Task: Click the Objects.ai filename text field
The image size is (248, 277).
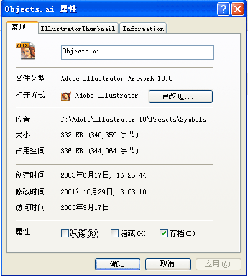Action: (137, 52)
